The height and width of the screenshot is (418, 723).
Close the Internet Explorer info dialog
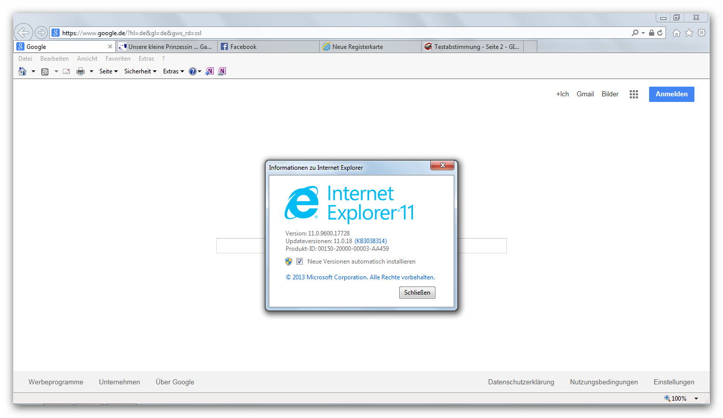coord(443,165)
